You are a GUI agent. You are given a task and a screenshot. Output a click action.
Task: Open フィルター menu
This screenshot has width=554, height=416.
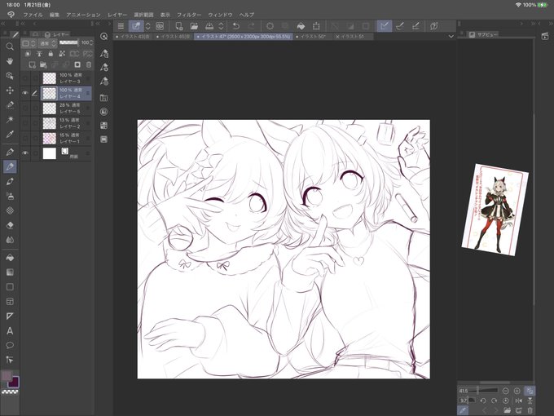189,15
